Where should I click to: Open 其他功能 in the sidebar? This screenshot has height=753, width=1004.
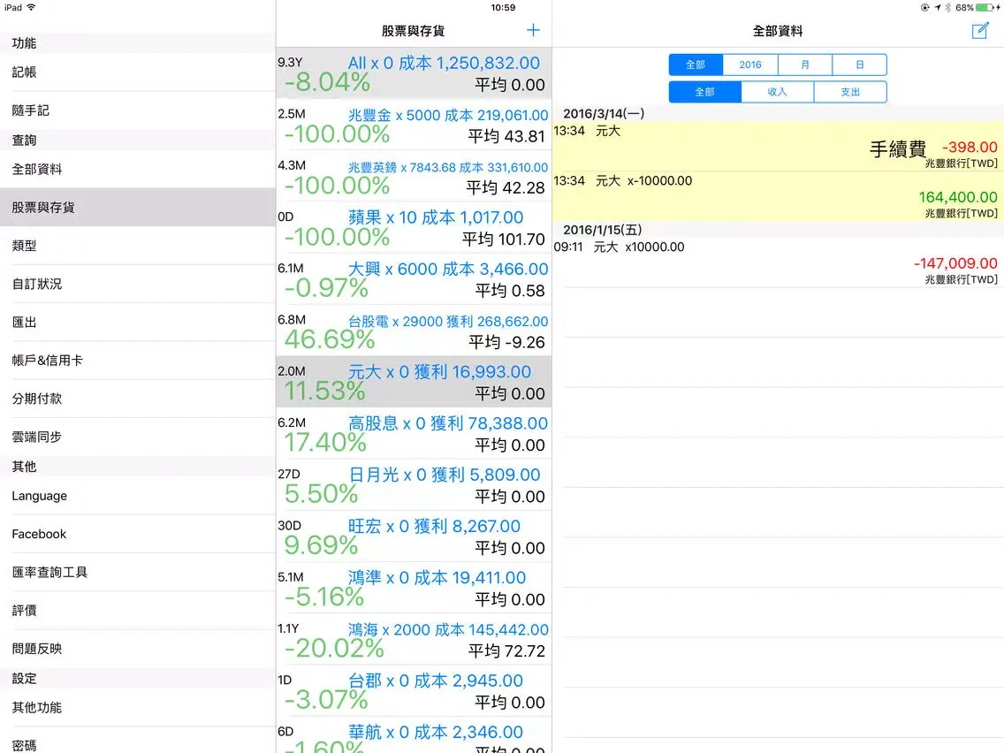pos(138,708)
